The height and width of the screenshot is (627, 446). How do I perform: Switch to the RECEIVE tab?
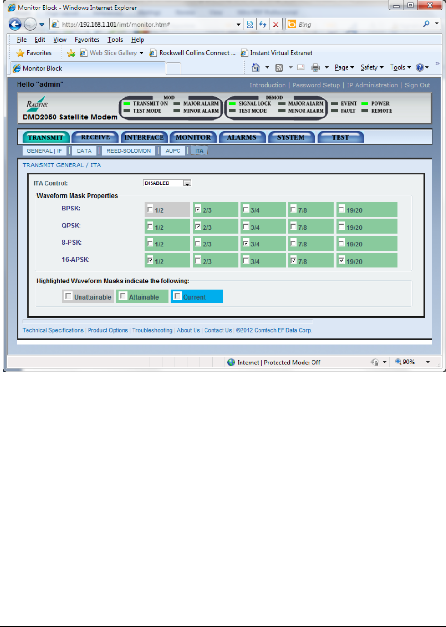click(x=95, y=137)
